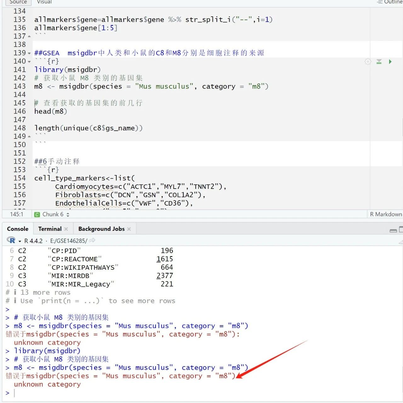
Task: Click cell_type_markers<-list( line
Action: (x=84, y=178)
